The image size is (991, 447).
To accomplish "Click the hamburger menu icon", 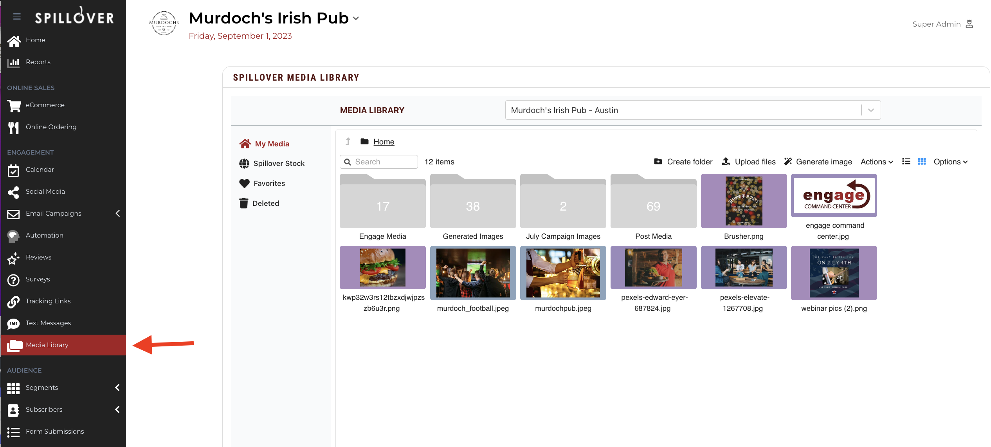I will [x=16, y=16].
